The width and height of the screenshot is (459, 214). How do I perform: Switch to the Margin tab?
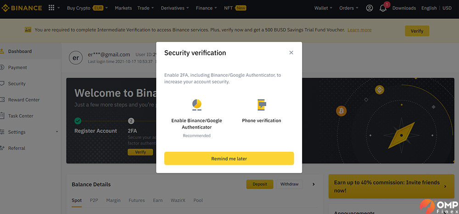[x=113, y=200]
